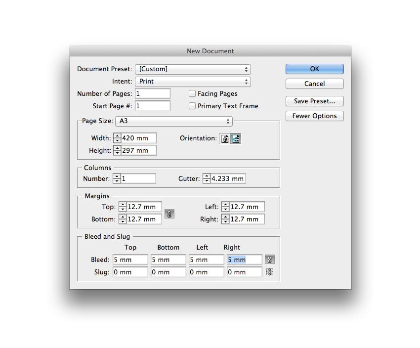
Task: Click the Gutter stepper arrows
Action: [207, 178]
